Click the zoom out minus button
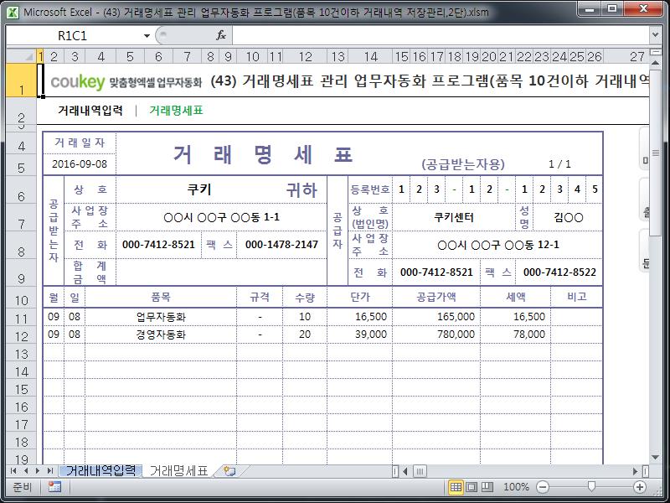Screen dimensions: 670x503 tap(542, 487)
